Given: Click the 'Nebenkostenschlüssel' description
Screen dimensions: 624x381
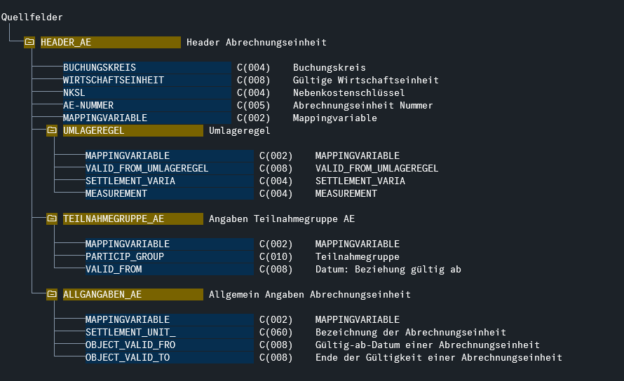Looking at the screenshot, I should click(x=348, y=92).
